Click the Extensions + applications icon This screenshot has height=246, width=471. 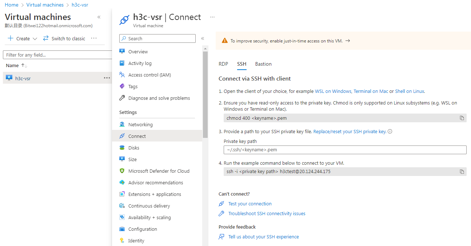(x=122, y=194)
